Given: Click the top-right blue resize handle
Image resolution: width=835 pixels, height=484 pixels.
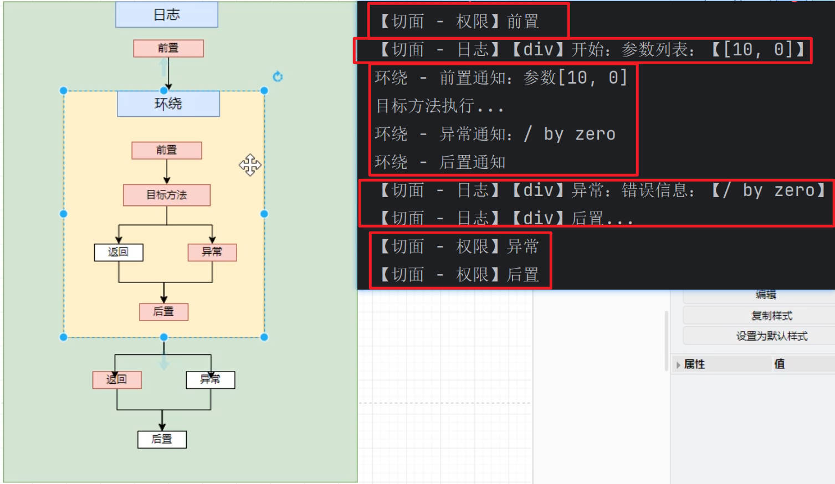Looking at the screenshot, I should point(264,90).
